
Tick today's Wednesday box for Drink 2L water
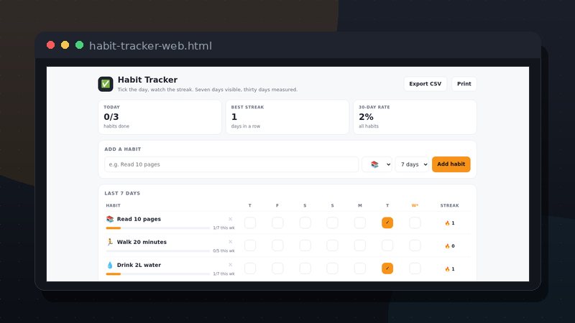pos(415,268)
